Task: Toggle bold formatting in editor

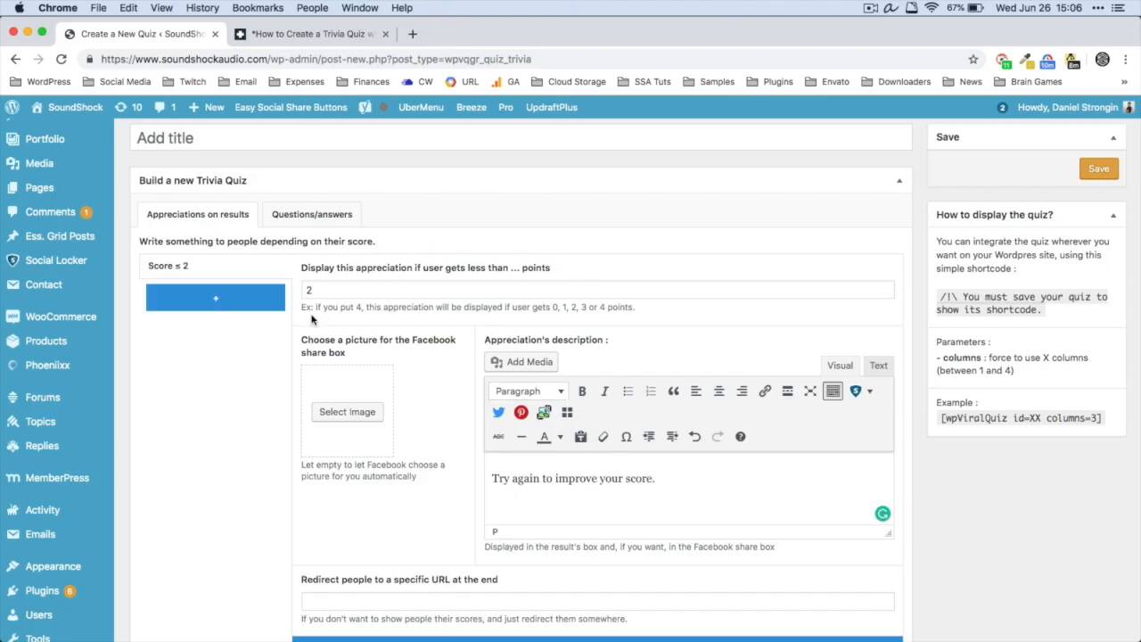Action: [582, 391]
